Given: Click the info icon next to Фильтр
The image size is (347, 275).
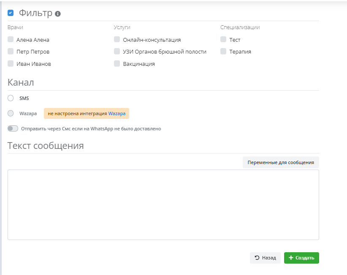Looking at the screenshot, I should coord(58,14).
